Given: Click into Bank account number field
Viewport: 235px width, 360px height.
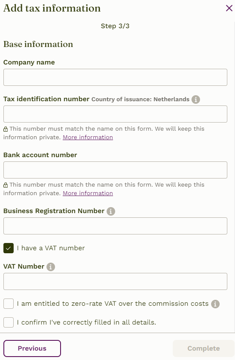Looking at the screenshot, I should pos(115,170).
